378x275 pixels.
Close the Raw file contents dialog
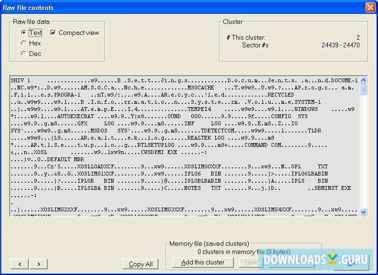point(370,8)
